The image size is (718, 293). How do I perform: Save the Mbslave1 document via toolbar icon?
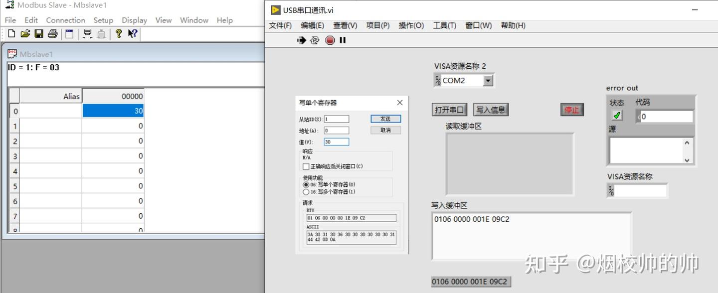pos(39,33)
